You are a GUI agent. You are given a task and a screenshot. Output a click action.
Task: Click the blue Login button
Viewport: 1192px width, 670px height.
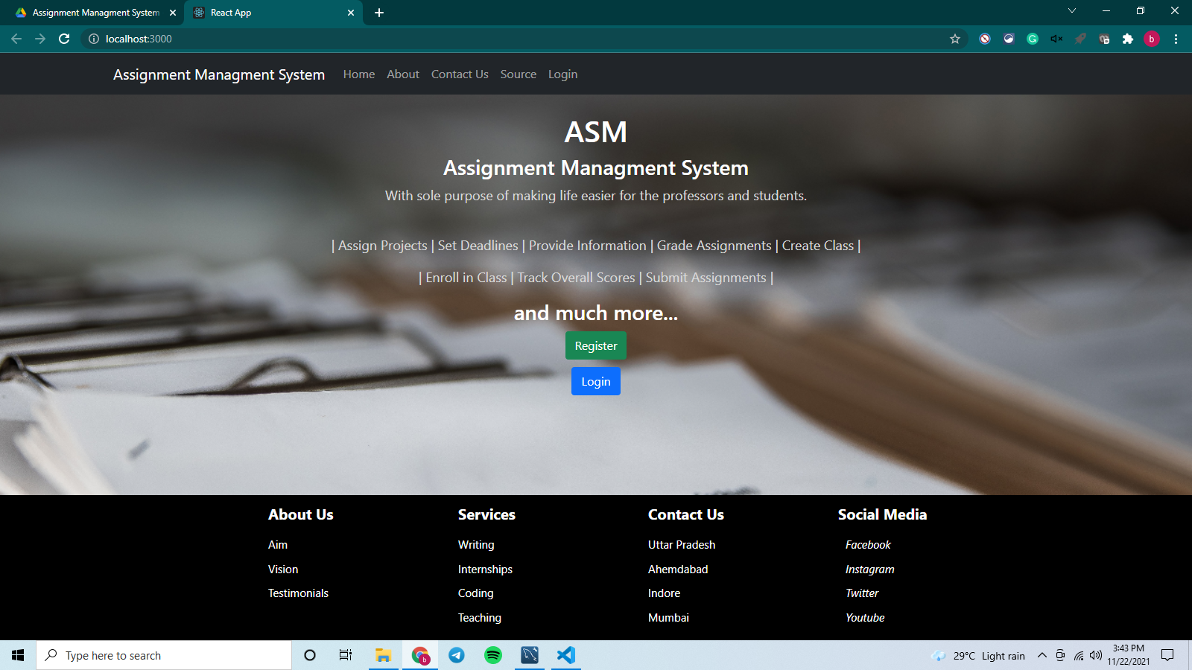click(x=596, y=381)
